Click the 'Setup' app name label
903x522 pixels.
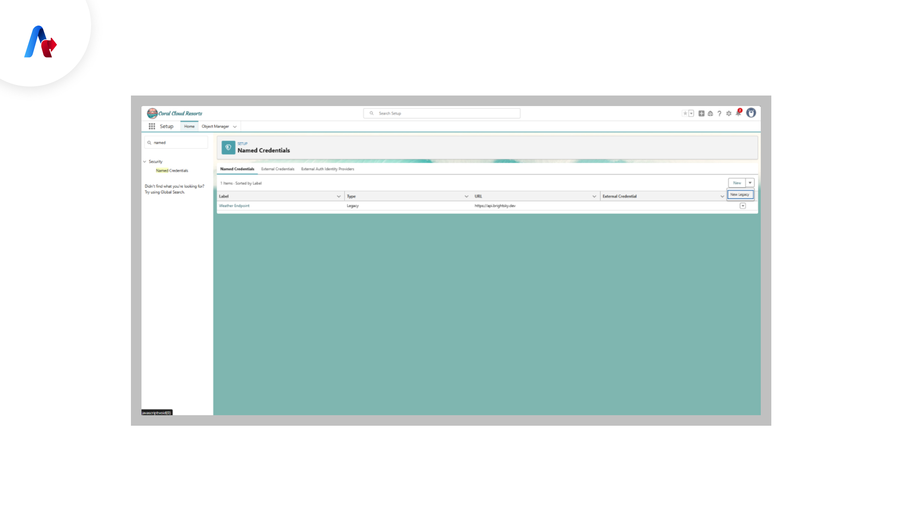point(166,126)
